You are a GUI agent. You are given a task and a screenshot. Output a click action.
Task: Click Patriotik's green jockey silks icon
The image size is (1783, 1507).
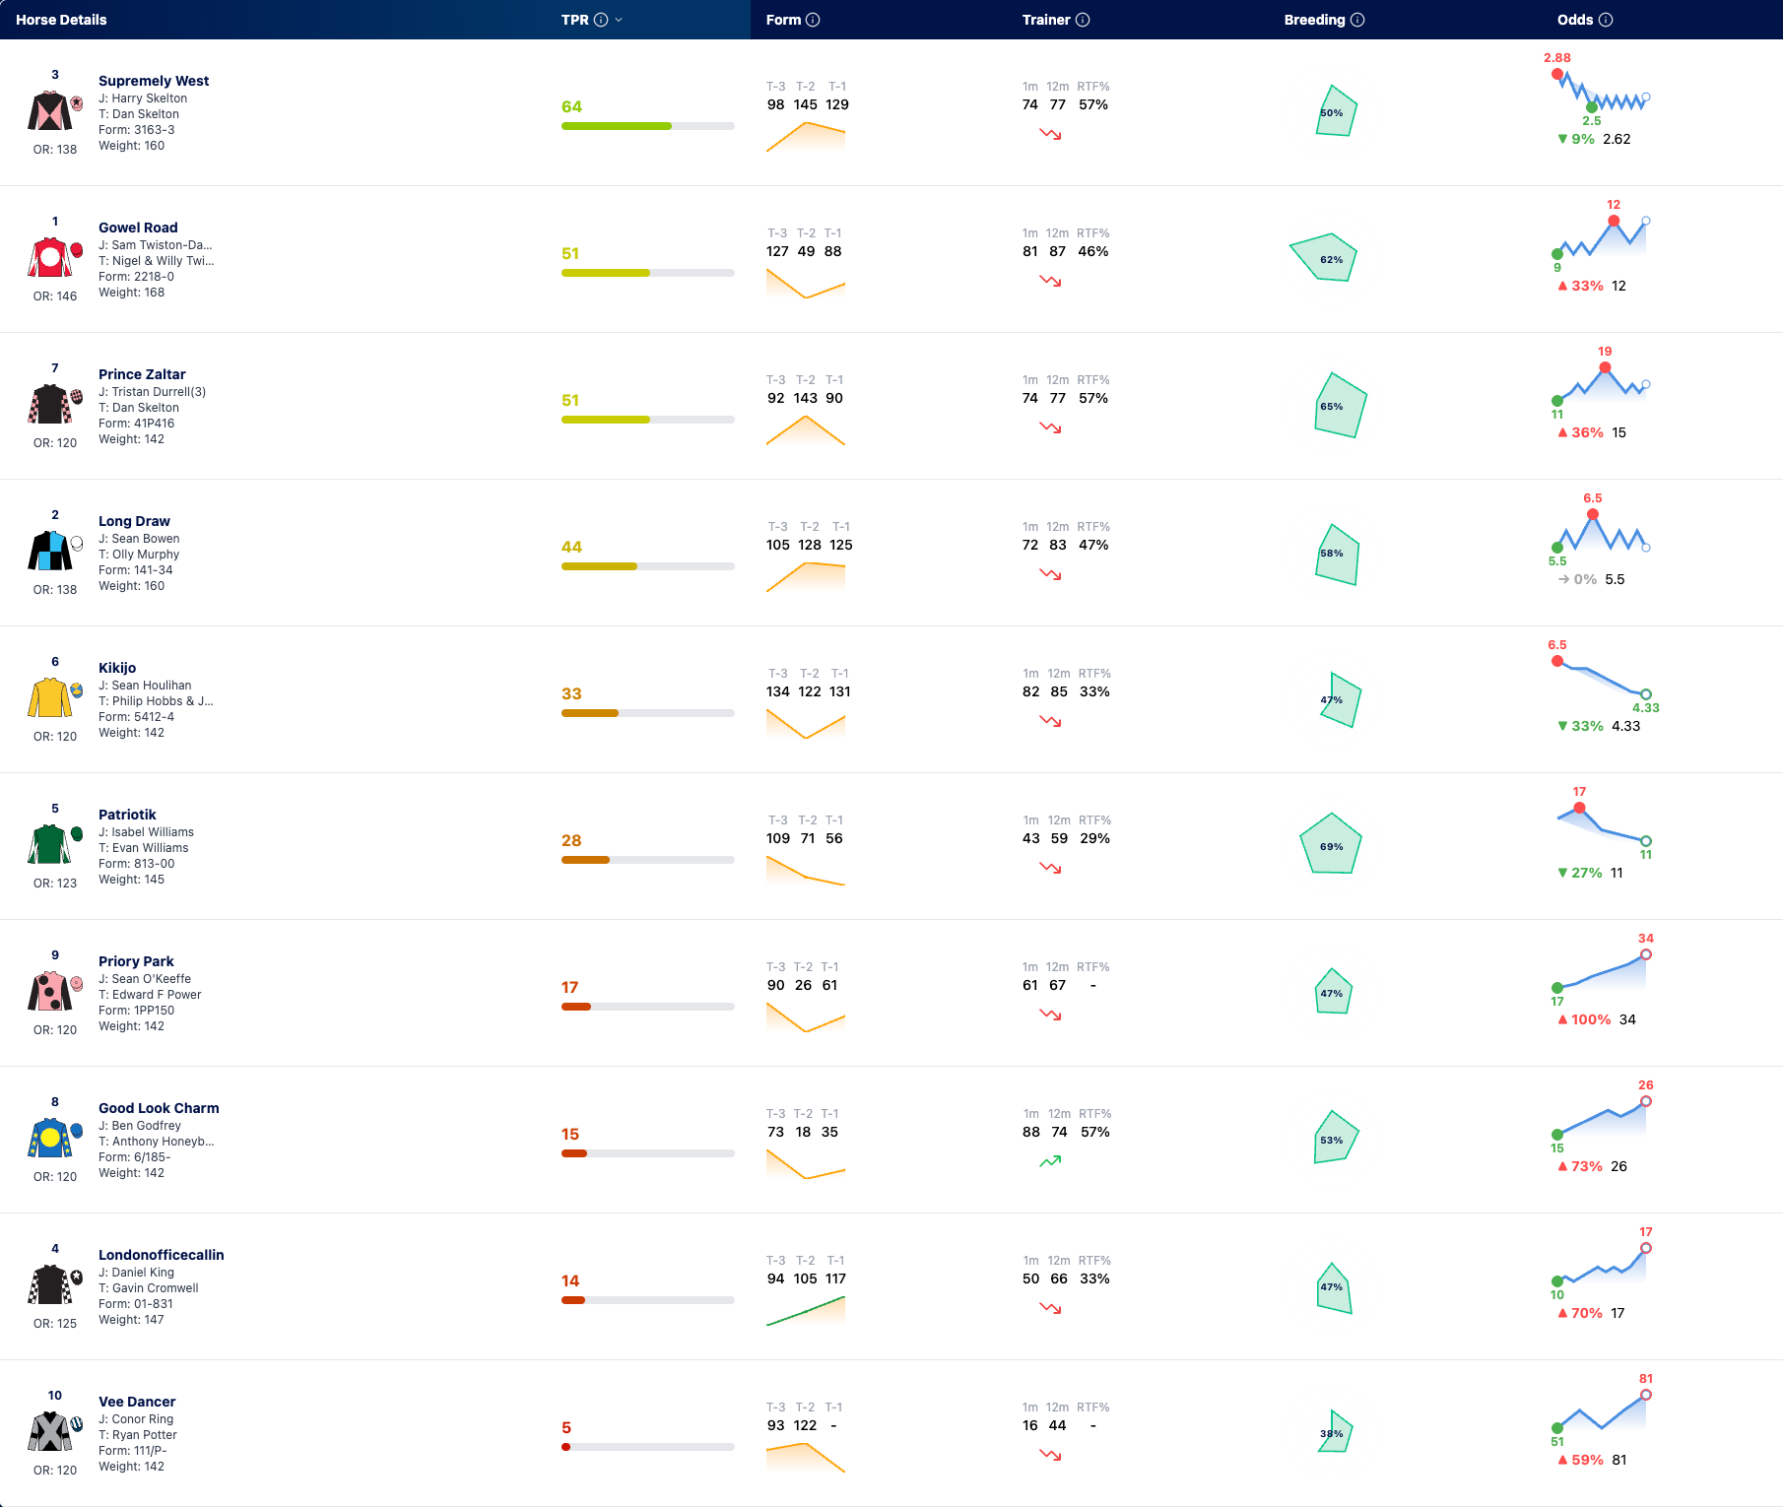[50, 845]
